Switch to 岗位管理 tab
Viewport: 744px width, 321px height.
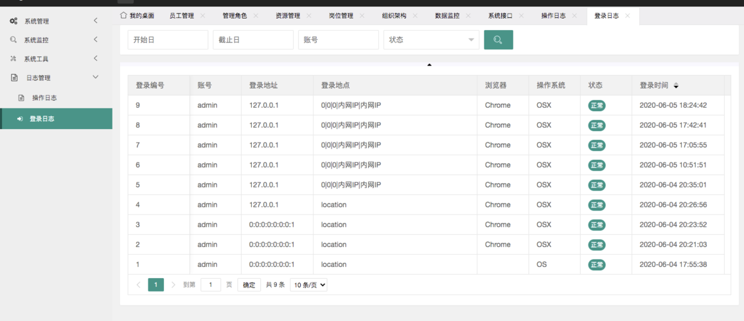click(341, 15)
